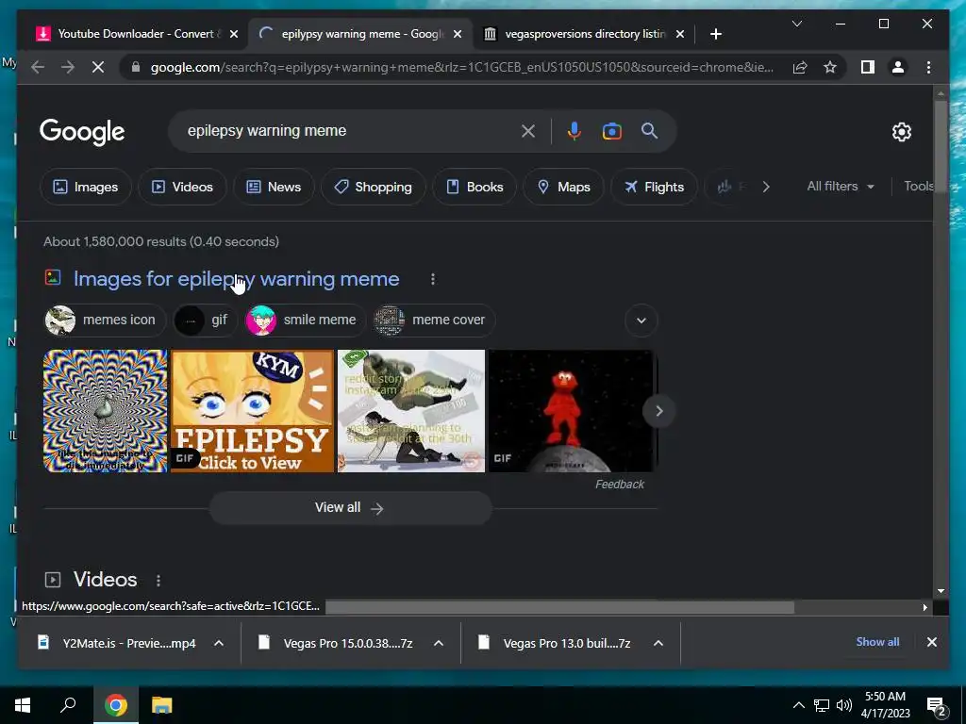966x724 pixels.
Task: Start voice search with microphone
Action: 575,131
